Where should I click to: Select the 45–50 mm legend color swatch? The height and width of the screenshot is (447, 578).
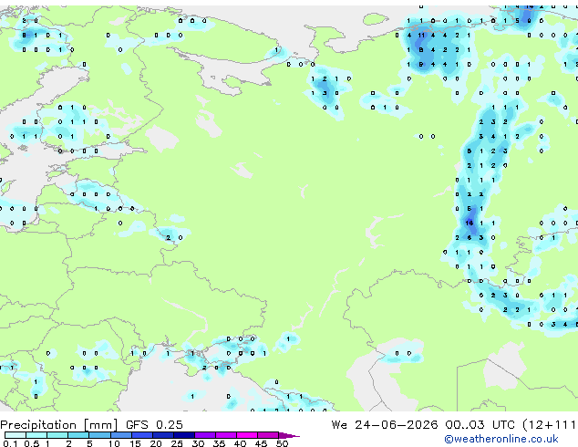point(268,435)
